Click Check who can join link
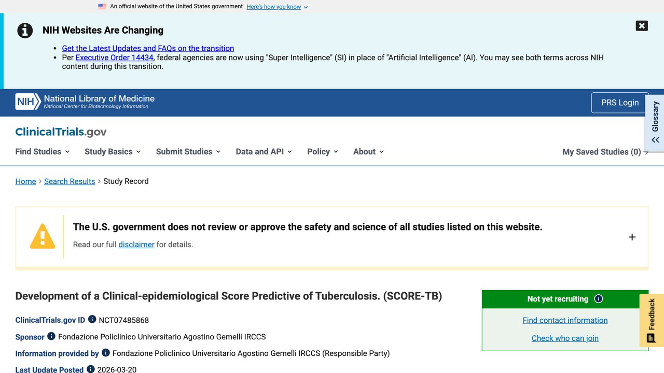 tap(565, 338)
